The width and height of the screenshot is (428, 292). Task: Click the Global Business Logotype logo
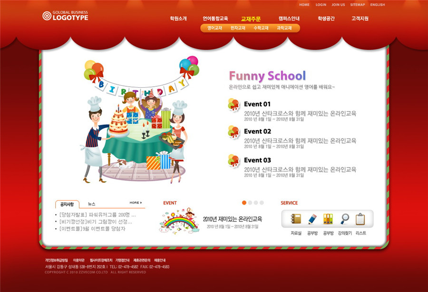(65, 16)
